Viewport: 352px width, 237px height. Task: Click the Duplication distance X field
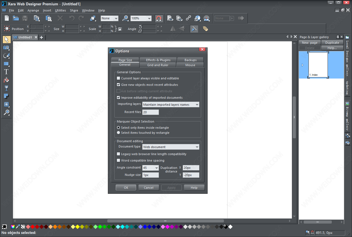pyautogui.click(x=191, y=168)
